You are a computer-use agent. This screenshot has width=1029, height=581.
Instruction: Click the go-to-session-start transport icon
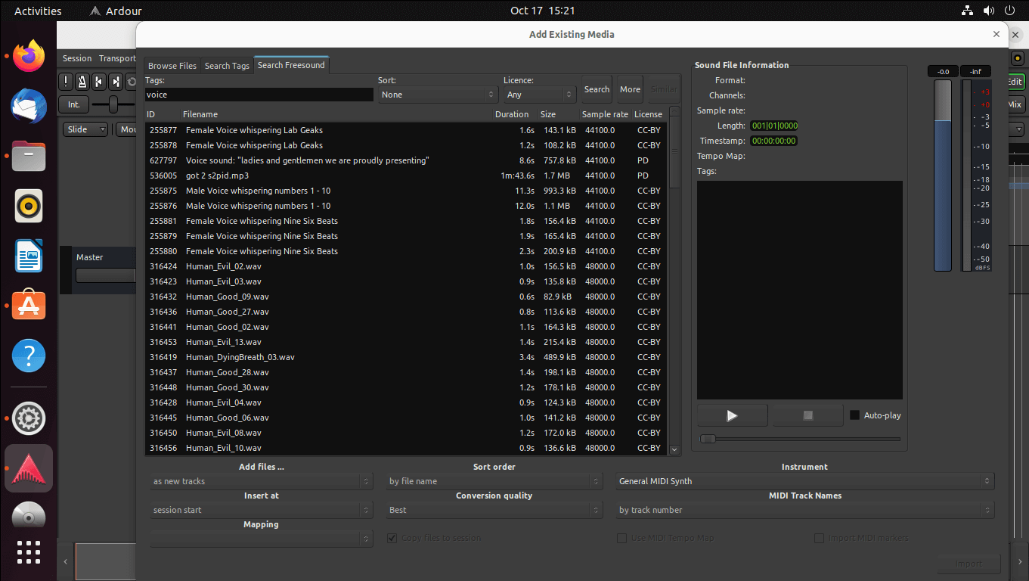click(99, 81)
